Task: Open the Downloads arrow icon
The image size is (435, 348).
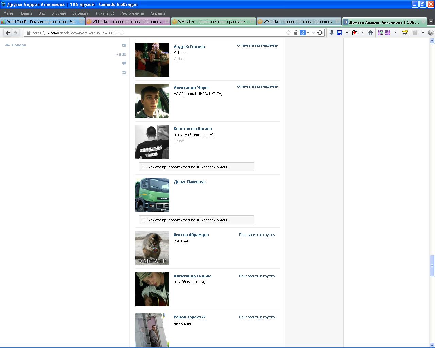Action: click(332, 33)
